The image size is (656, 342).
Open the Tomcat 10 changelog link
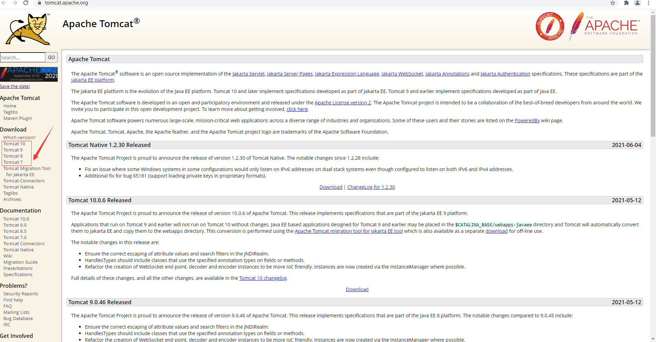pos(263,278)
